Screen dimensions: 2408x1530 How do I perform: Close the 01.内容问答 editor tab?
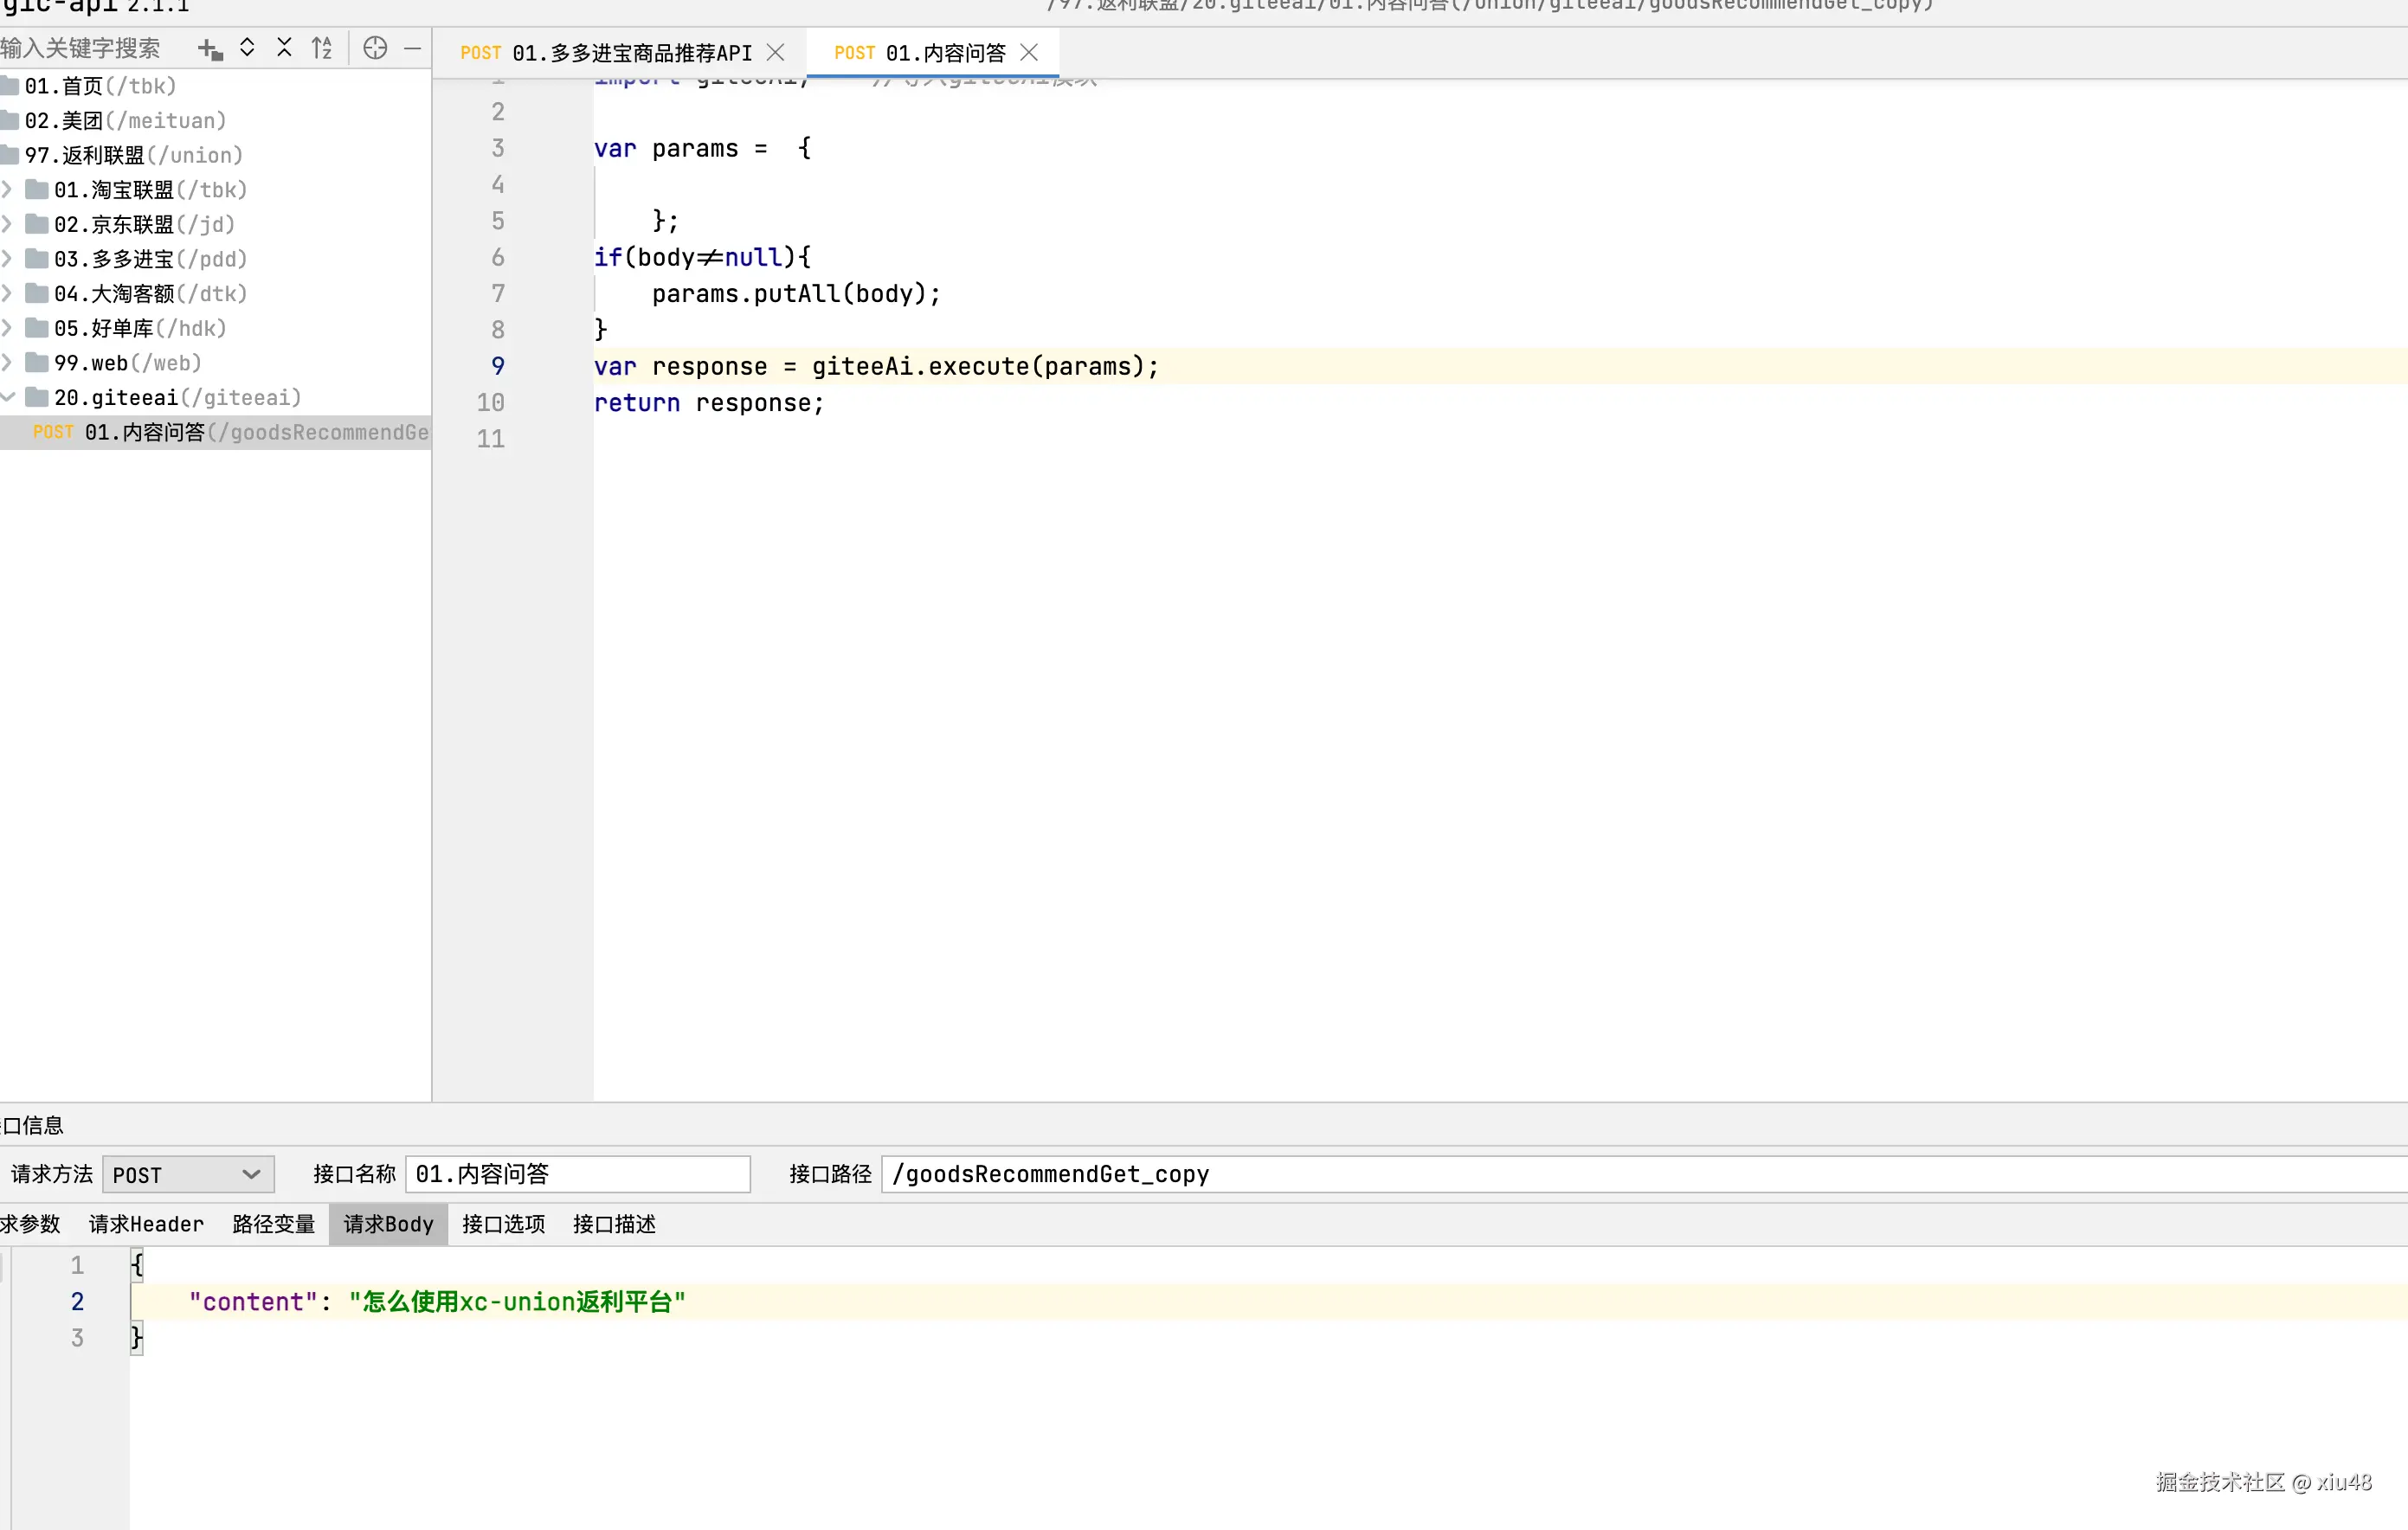(x=1029, y=53)
